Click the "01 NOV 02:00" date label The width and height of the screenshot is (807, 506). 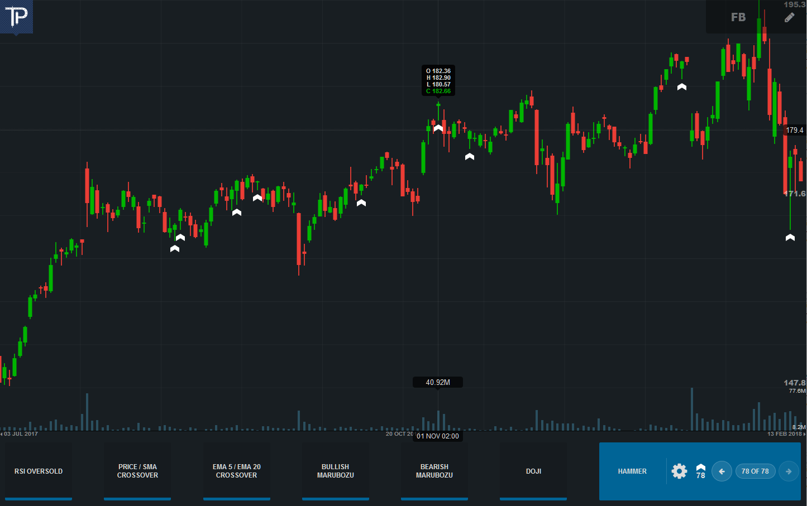click(x=438, y=436)
